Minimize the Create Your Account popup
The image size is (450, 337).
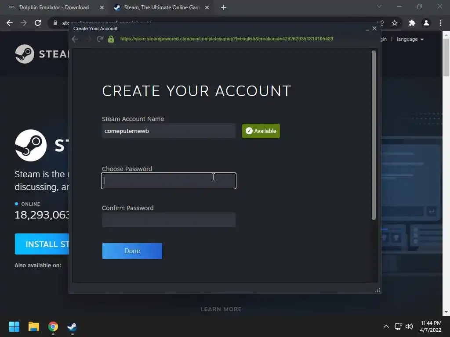(367, 29)
